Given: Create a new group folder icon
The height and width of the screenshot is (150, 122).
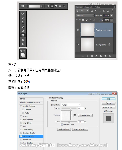Looking at the screenshot, I should [101, 56].
